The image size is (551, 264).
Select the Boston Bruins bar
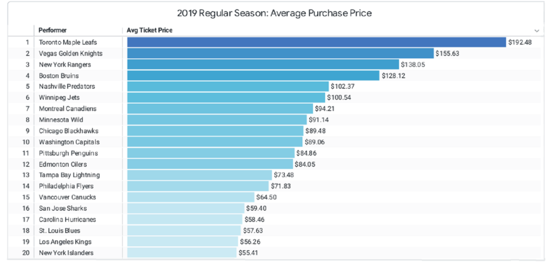click(253, 76)
